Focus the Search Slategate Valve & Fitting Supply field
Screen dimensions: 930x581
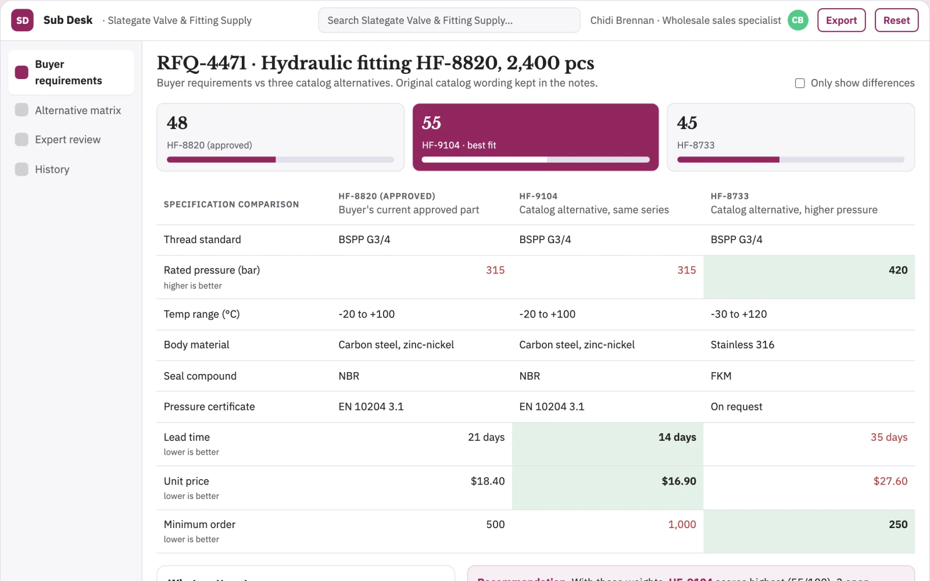449,20
